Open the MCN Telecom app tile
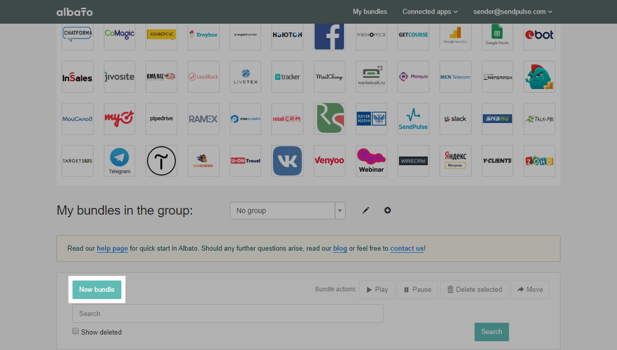617x350 pixels. coord(456,77)
